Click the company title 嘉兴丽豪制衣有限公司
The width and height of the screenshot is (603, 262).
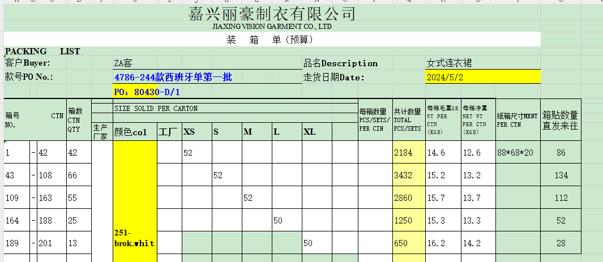272,14
